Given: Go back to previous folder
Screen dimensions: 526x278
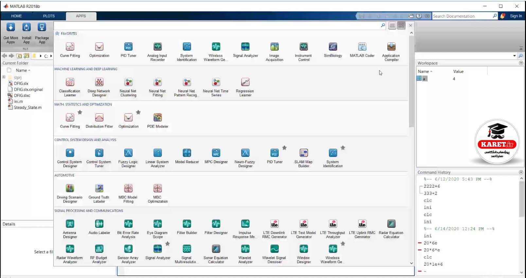Looking at the screenshot, I should click(5, 56).
